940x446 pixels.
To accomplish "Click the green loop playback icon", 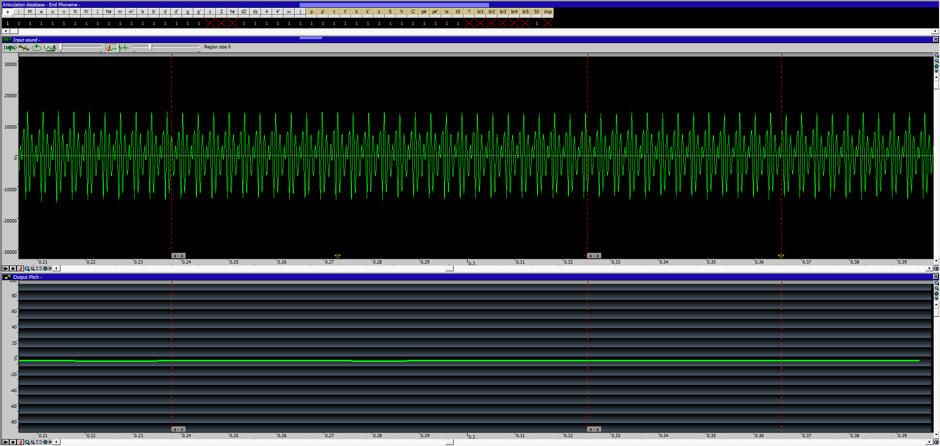I will 37,47.
